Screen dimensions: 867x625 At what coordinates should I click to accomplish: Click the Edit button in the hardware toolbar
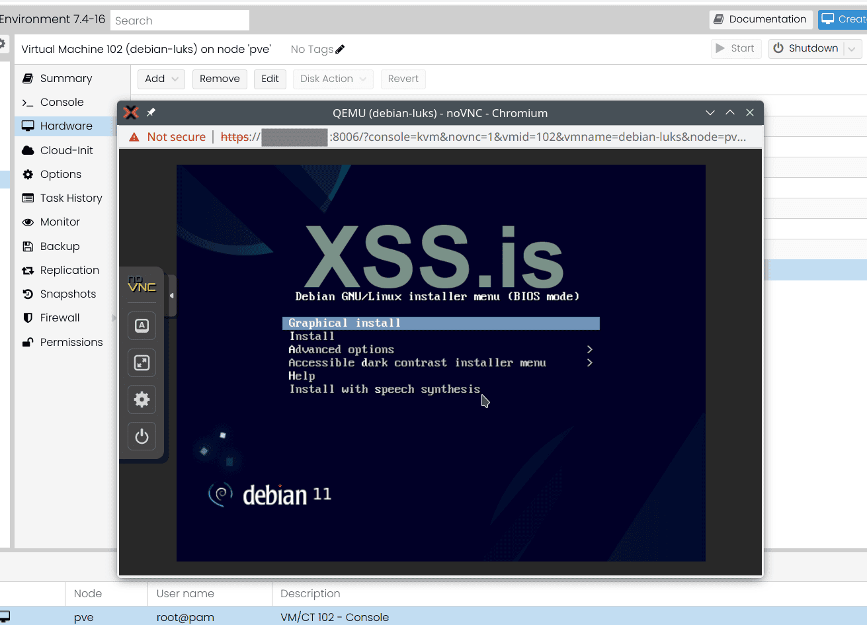coord(270,79)
